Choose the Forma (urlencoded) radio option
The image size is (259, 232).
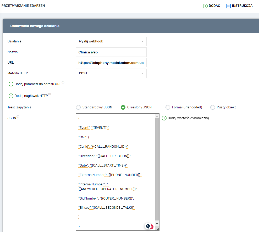(168, 107)
